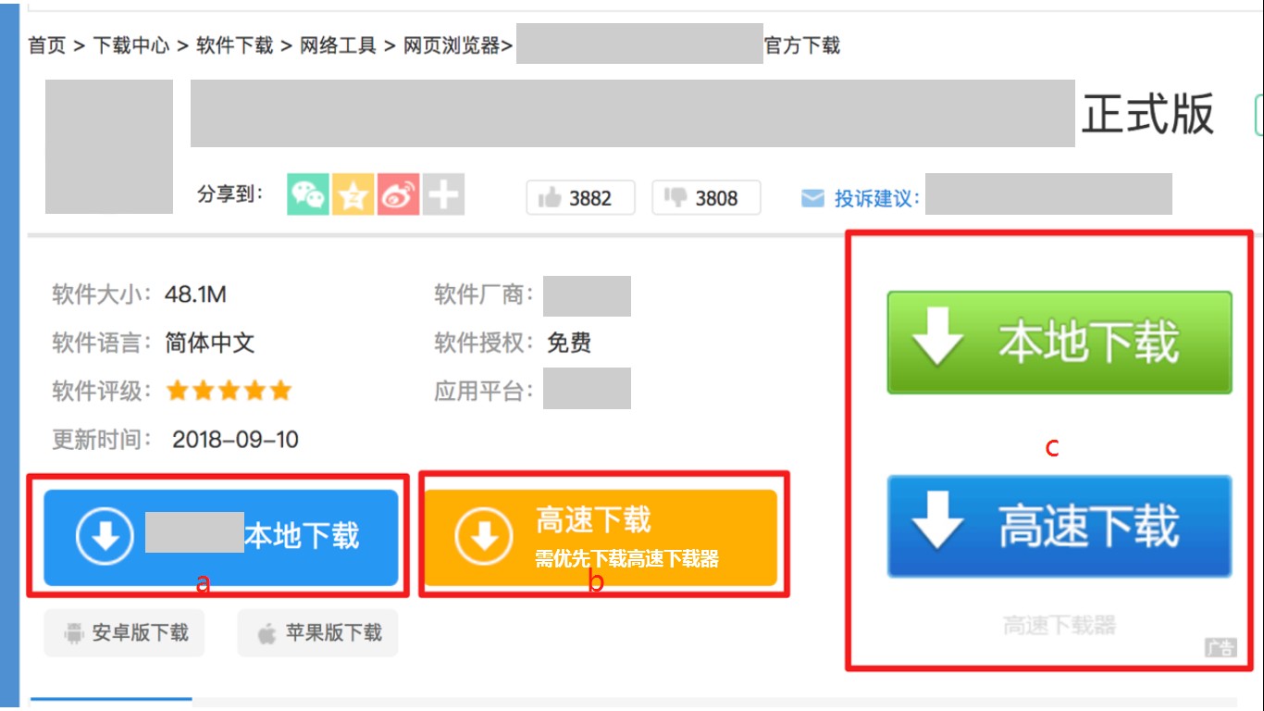
Task: Click the blue 本地下载 button labeled a
Action: (x=220, y=535)
